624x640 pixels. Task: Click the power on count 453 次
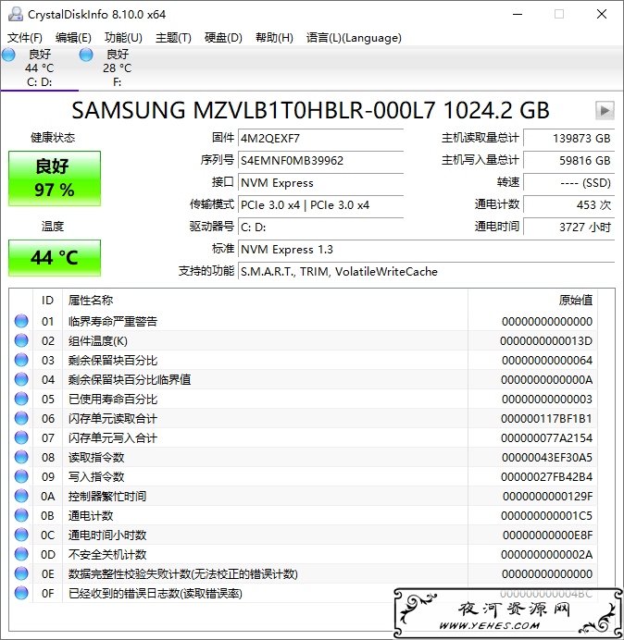[568, 205]
